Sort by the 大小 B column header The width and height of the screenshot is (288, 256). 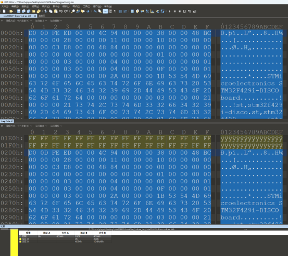tap(102, 233)
